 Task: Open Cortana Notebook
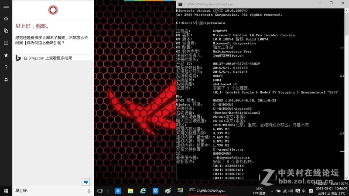(6, 30)
